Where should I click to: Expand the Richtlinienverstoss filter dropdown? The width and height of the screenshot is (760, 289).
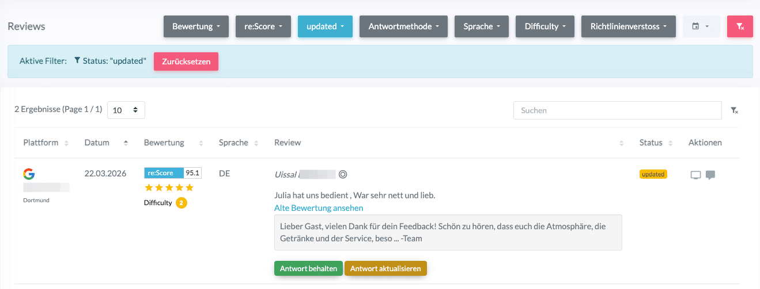click(x=628, y=26)
